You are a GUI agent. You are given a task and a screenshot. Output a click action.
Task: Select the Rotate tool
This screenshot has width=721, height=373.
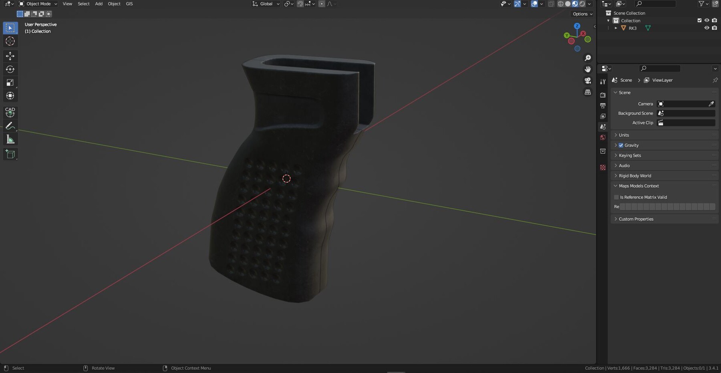10,69
